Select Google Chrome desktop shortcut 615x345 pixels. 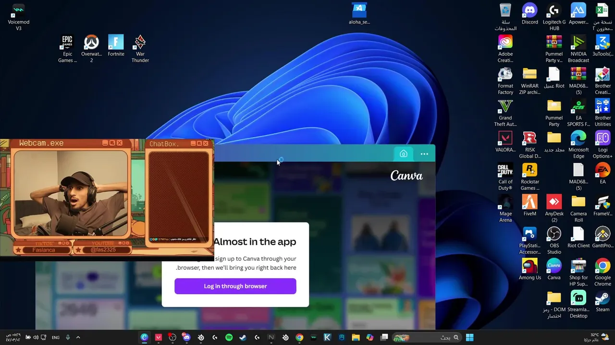(603, 273)
